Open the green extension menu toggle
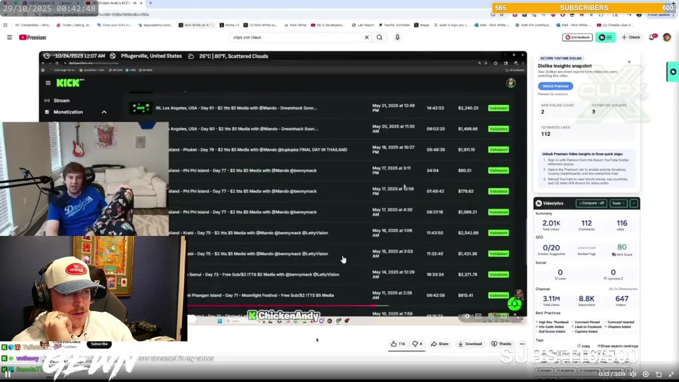Image resolution: width=679 pixels, height=382 pixels. point(605,37)
